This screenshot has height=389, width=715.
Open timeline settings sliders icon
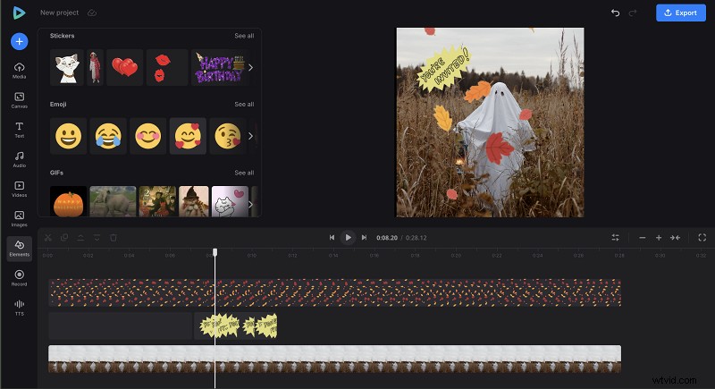click(615, 238)
